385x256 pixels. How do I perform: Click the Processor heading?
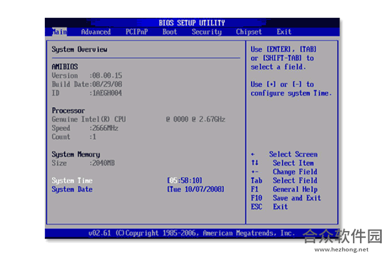68,111
